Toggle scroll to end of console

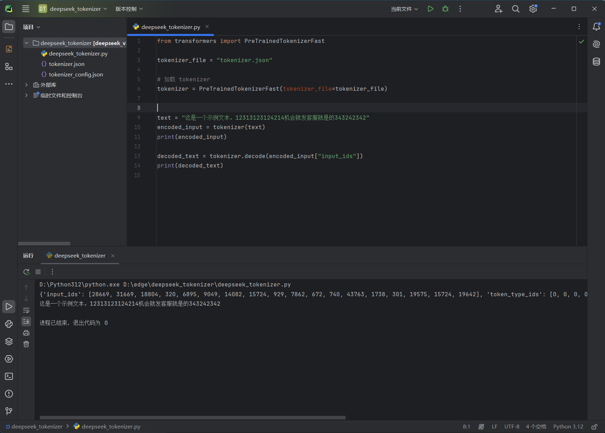(x=26, y=321)
